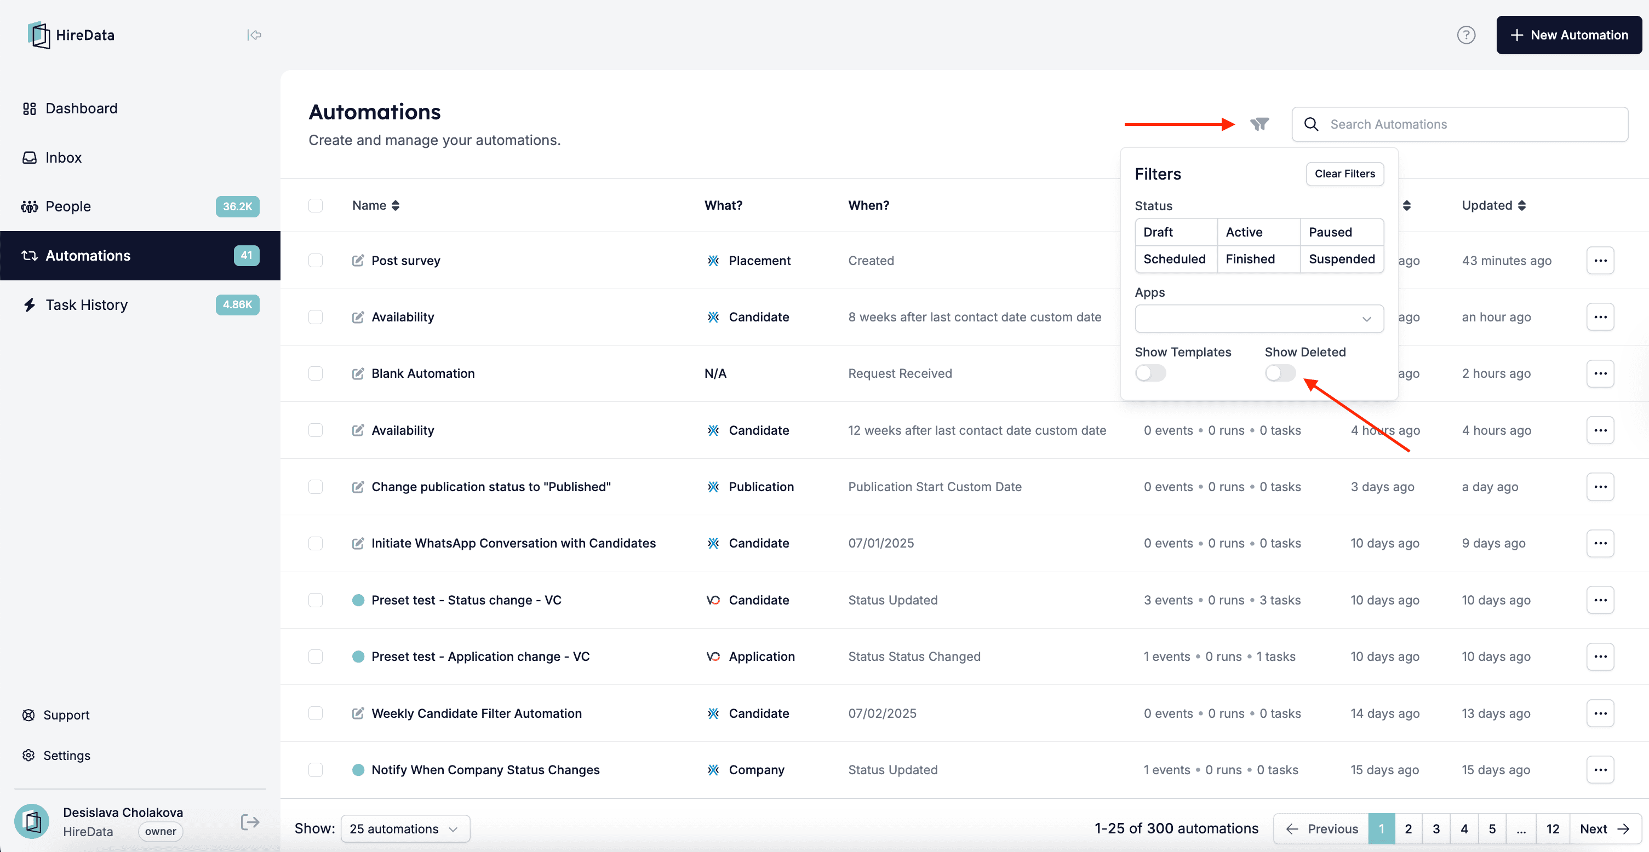Go to page 2
Image resolution: width=1649 pixels, height=852 pixels.
(x=1408, y=828)
